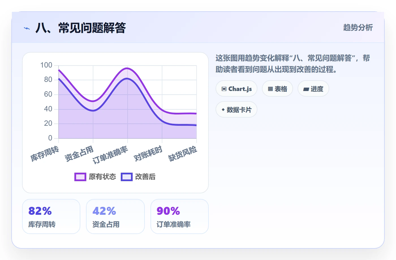Toggle the 原有状态 legend swatch
Screen dimensions: 396x260
(x=80, y=177)
